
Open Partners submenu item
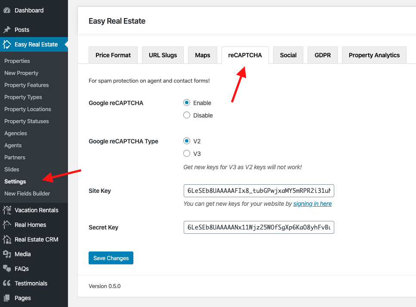(x=15, y=157)
